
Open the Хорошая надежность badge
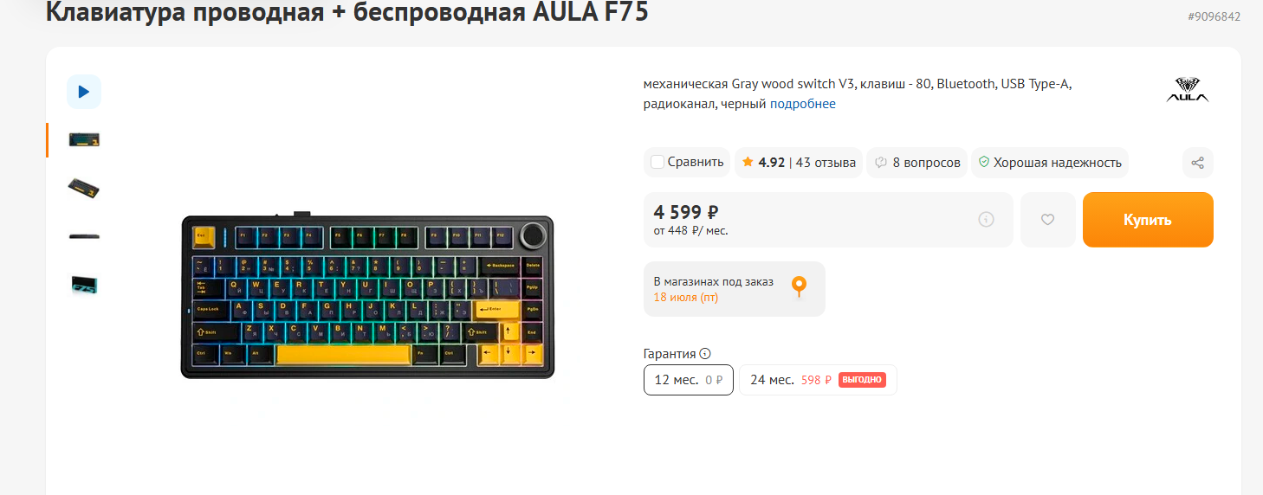1050,163
